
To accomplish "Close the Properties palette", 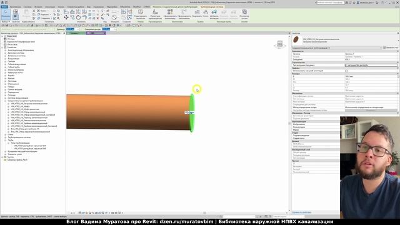I will point(398,33).
